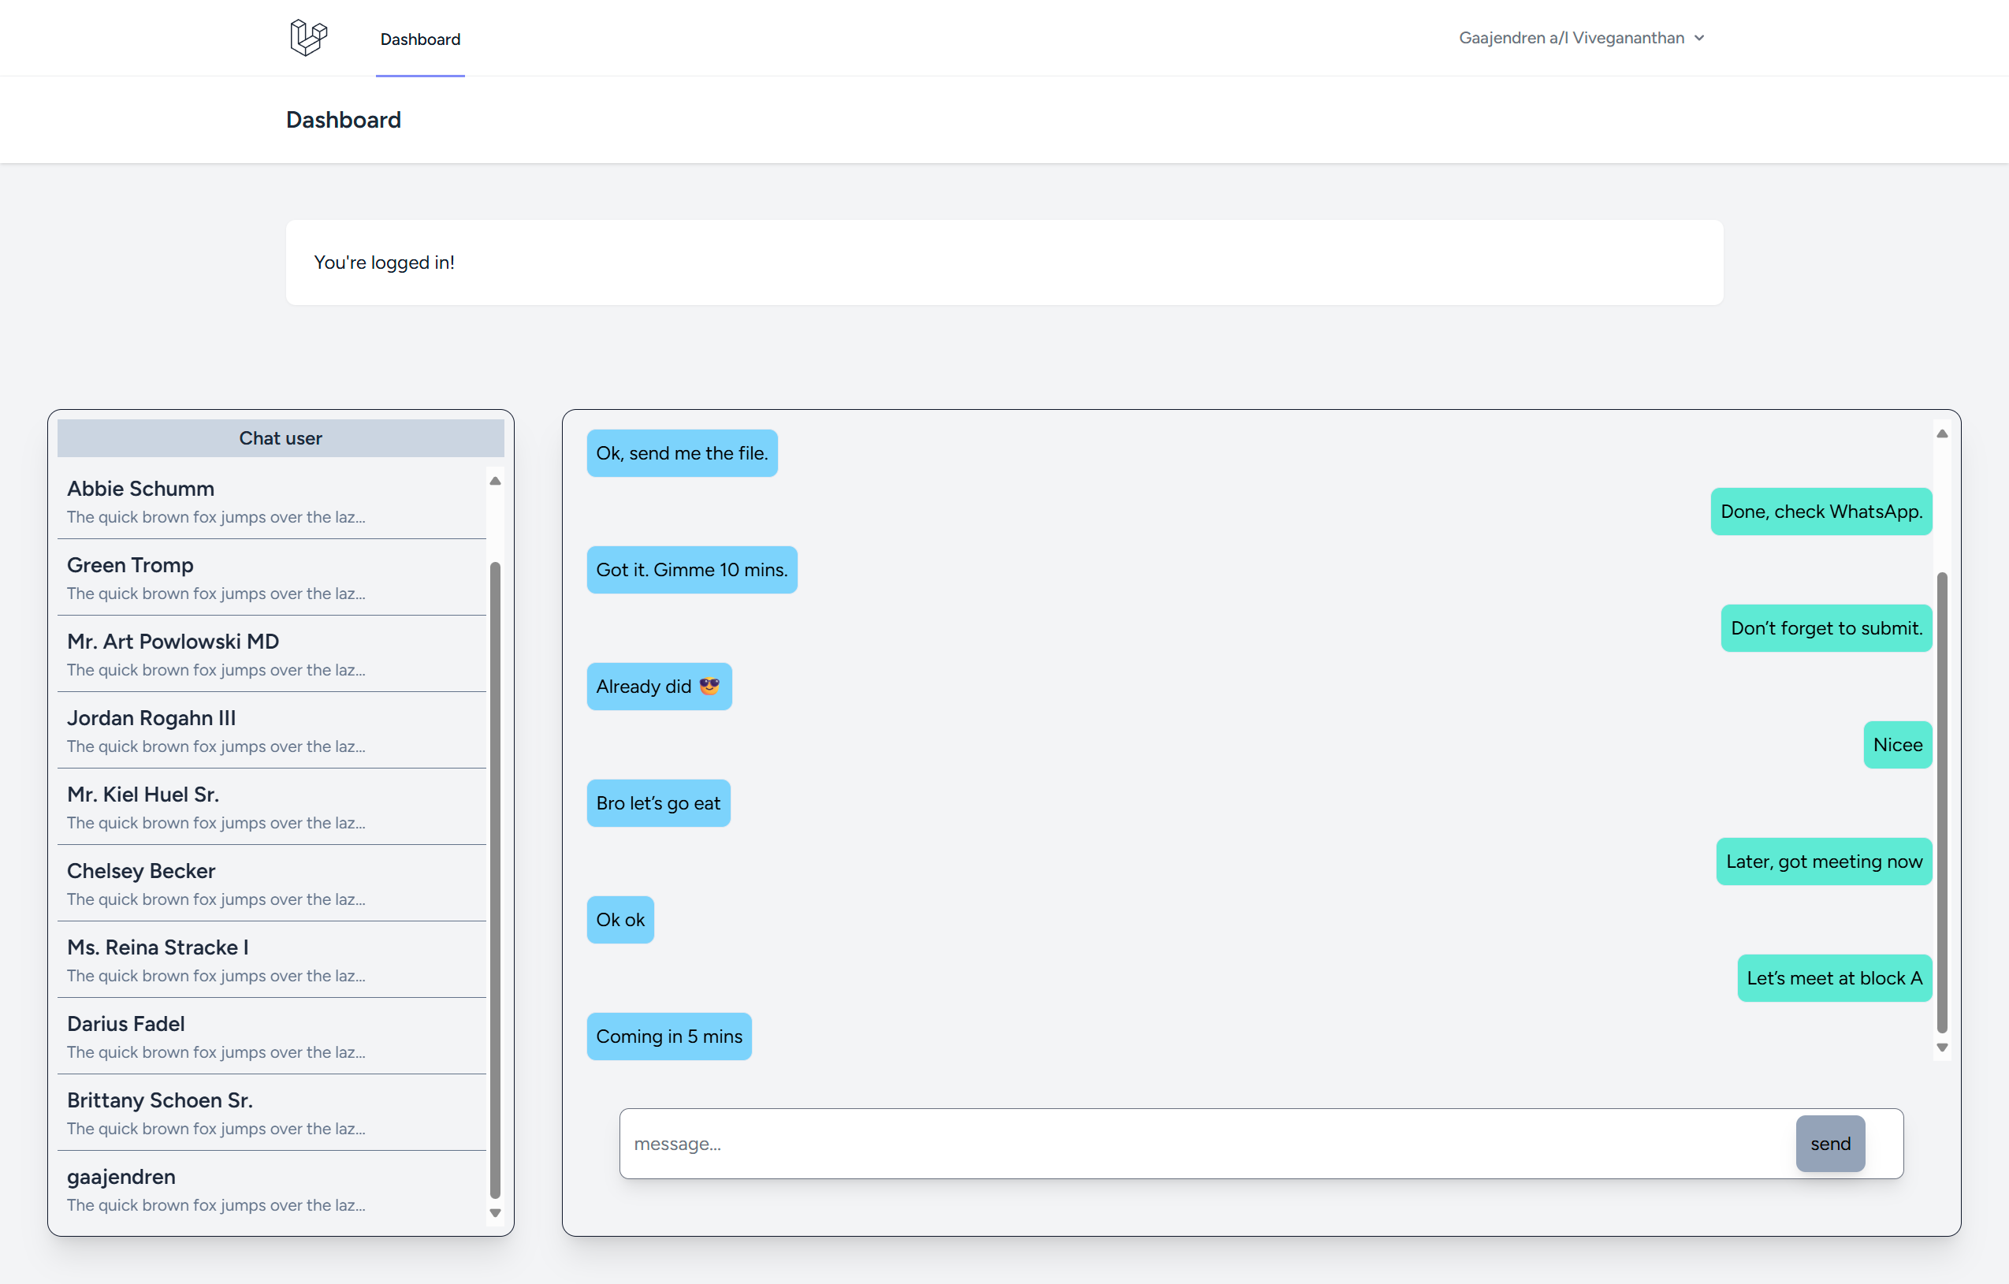Click user list scroll-down arrow
2009x1284 pixels.
(x=495, y=1213)
